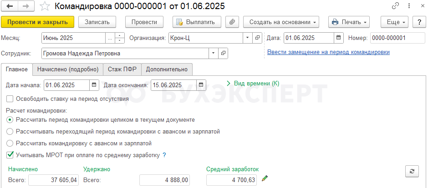Click the paperclip attachments icon
Viewport: 428px width, 188px height.
pyautogui.click(x=232, y=22)
